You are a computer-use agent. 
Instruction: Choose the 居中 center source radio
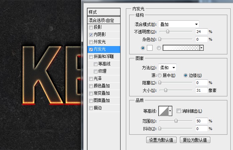(160, 75)
